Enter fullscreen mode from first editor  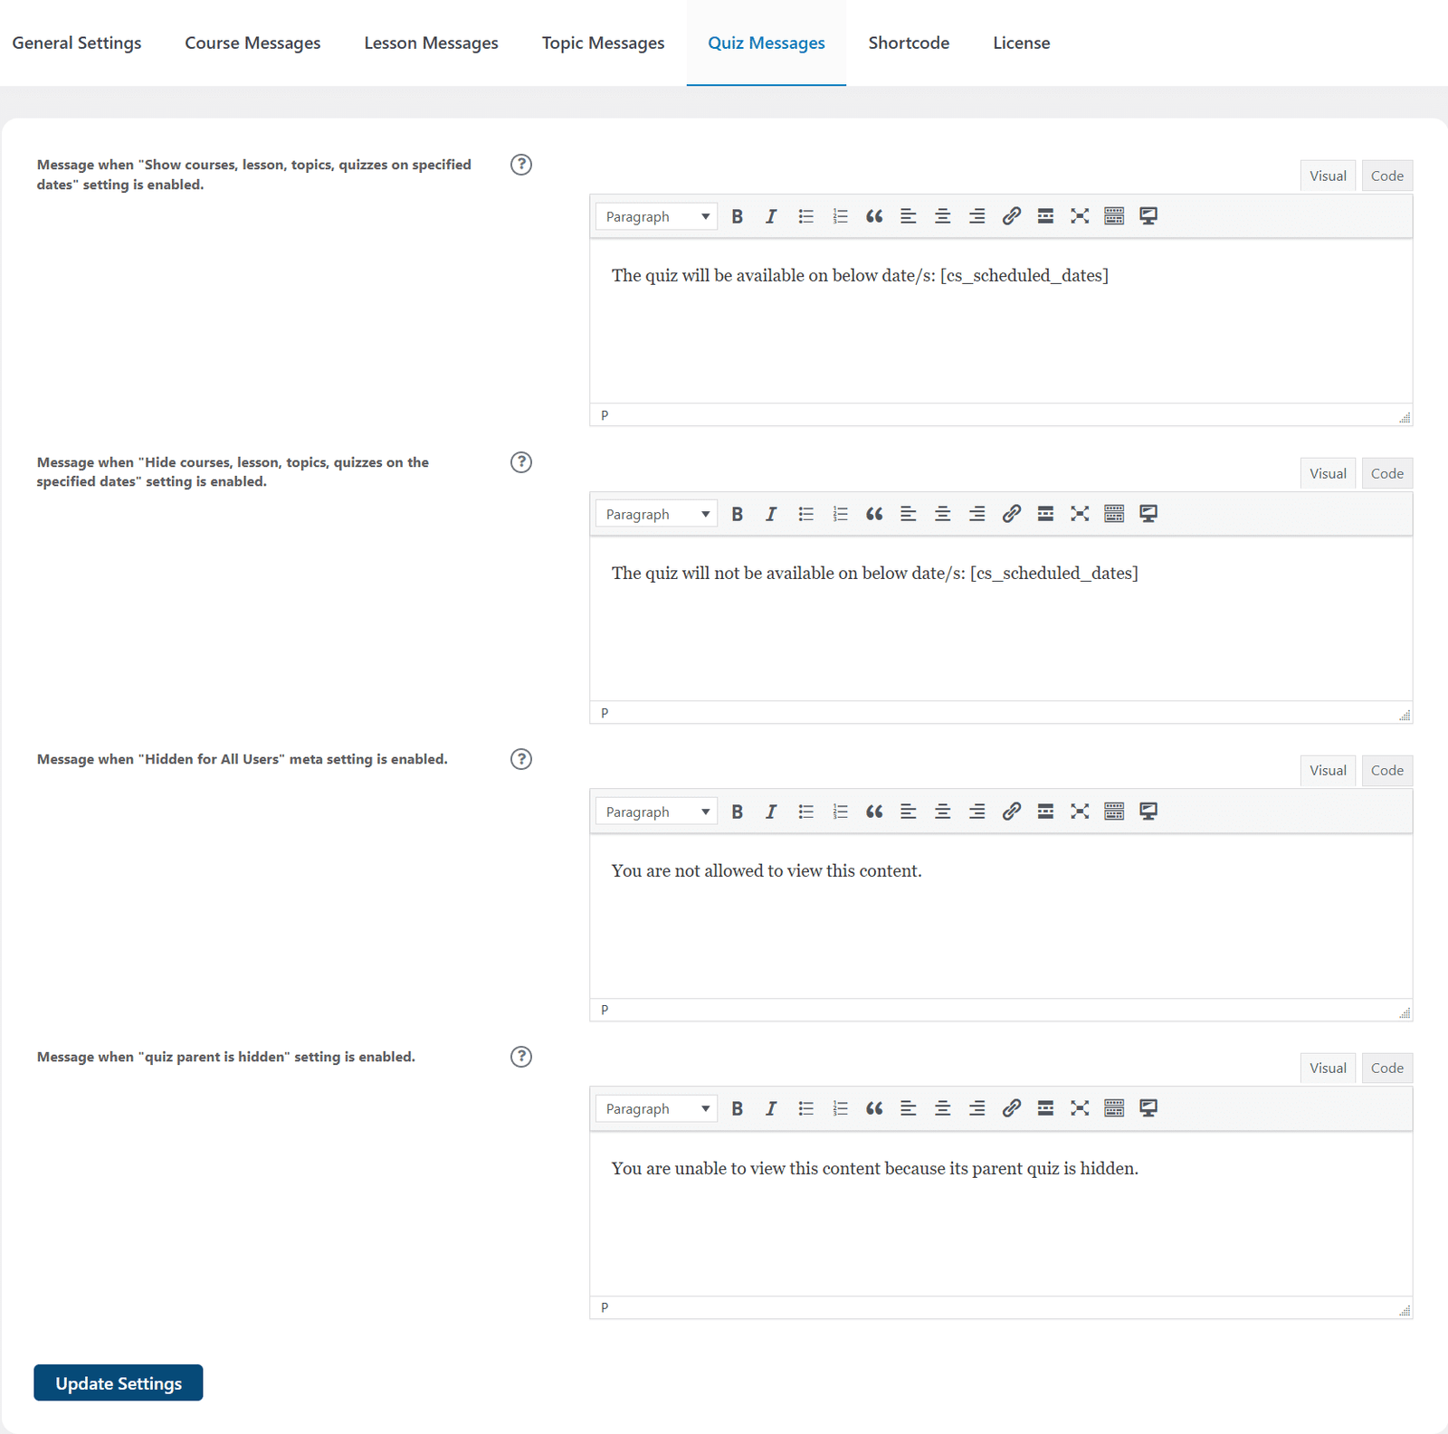pos(1080,216)
